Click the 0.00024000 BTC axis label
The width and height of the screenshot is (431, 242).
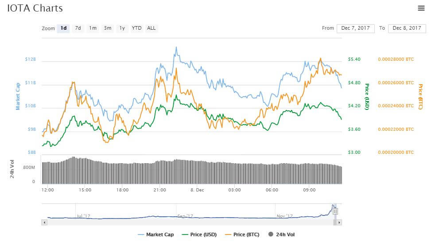[x=396, y=106]
